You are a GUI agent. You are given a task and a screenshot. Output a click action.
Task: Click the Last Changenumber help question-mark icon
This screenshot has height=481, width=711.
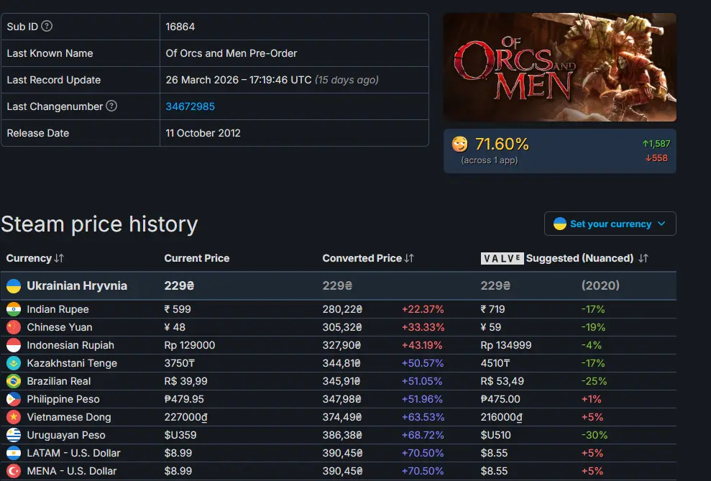pyautogui.click(x=111, y=106)
